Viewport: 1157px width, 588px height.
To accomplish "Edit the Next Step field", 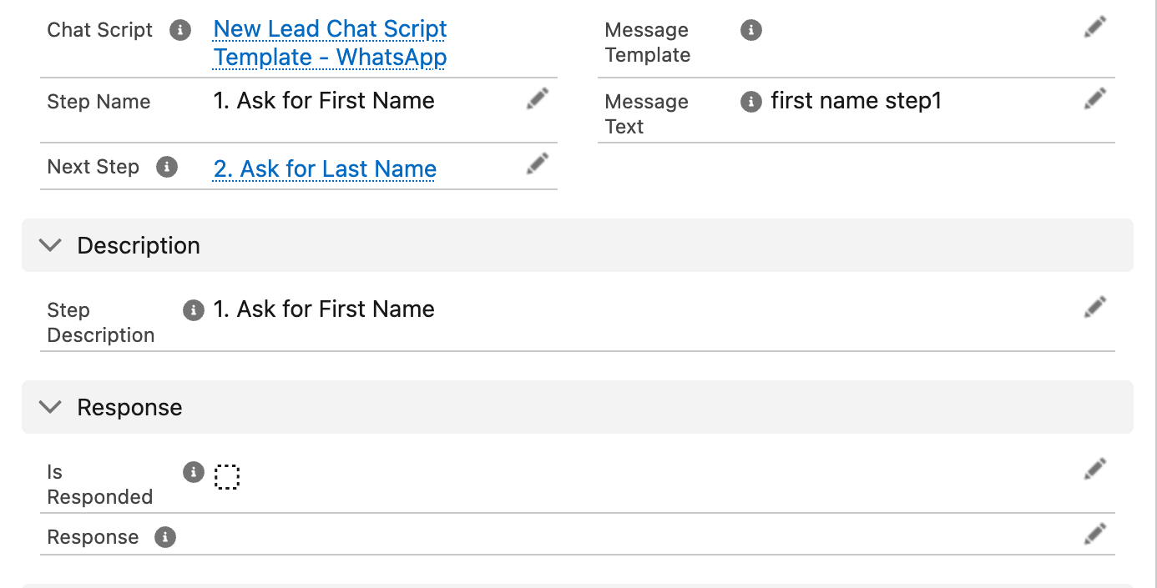I will click(x=538, y=164).
